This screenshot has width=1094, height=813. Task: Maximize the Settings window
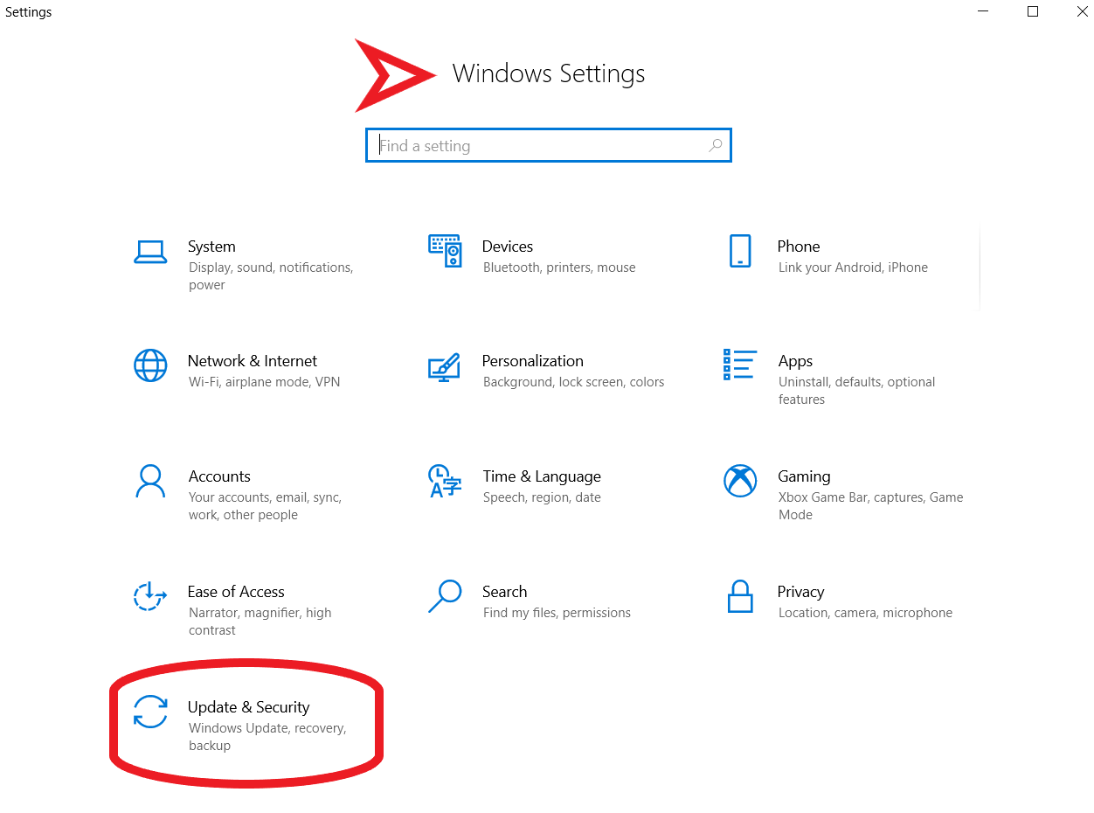(x=1033, y=12)
